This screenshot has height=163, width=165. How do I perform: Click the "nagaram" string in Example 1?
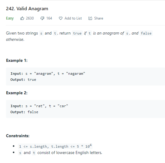[x=76, y=74]
